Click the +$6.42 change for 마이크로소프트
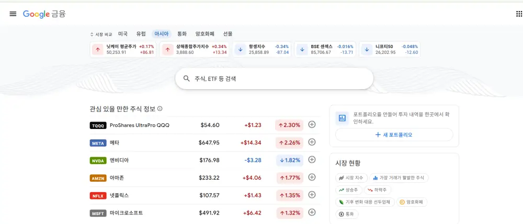This screenshot has height=224, width=523. tap(252, 213)
